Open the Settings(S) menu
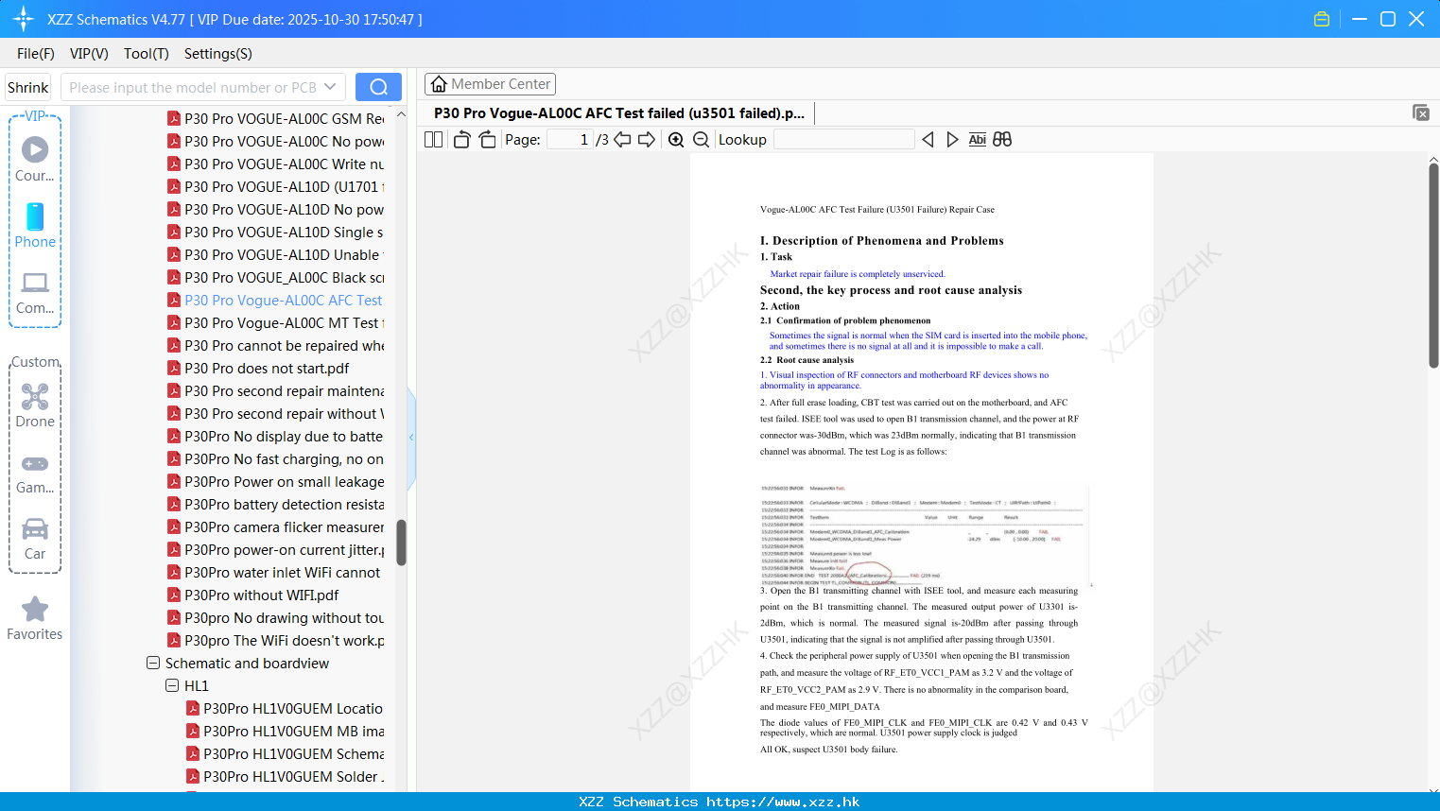The image size is (1440, 811). pos(218,54)
